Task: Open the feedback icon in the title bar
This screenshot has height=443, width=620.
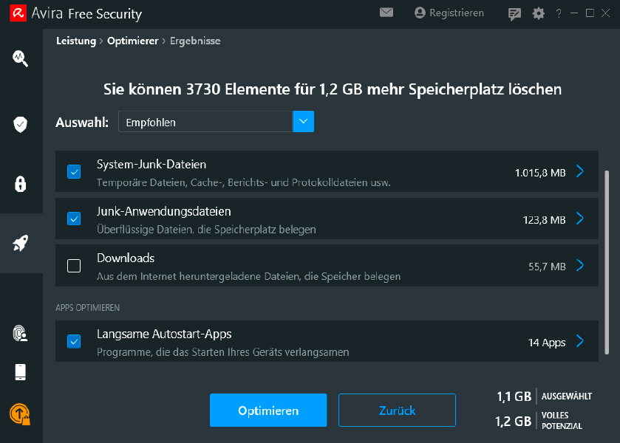Action: click(x=514, y=13)
